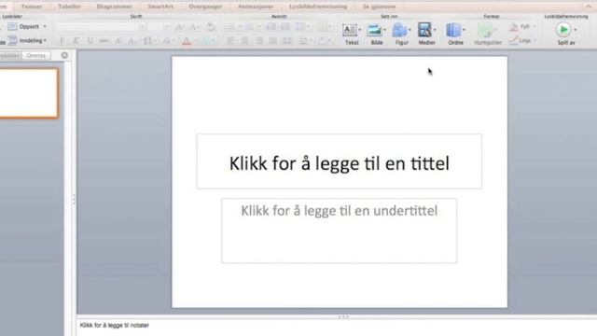
Task: Switch to the SmartArt tab
Action: click(160, 7)
